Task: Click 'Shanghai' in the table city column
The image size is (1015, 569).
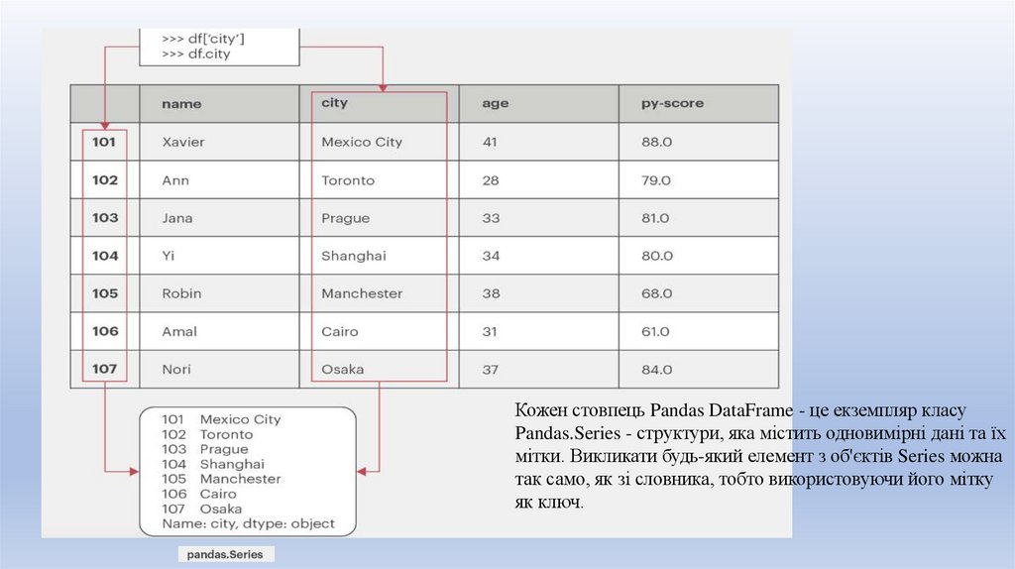Action: pyautogui.click(x=354, y=256)
